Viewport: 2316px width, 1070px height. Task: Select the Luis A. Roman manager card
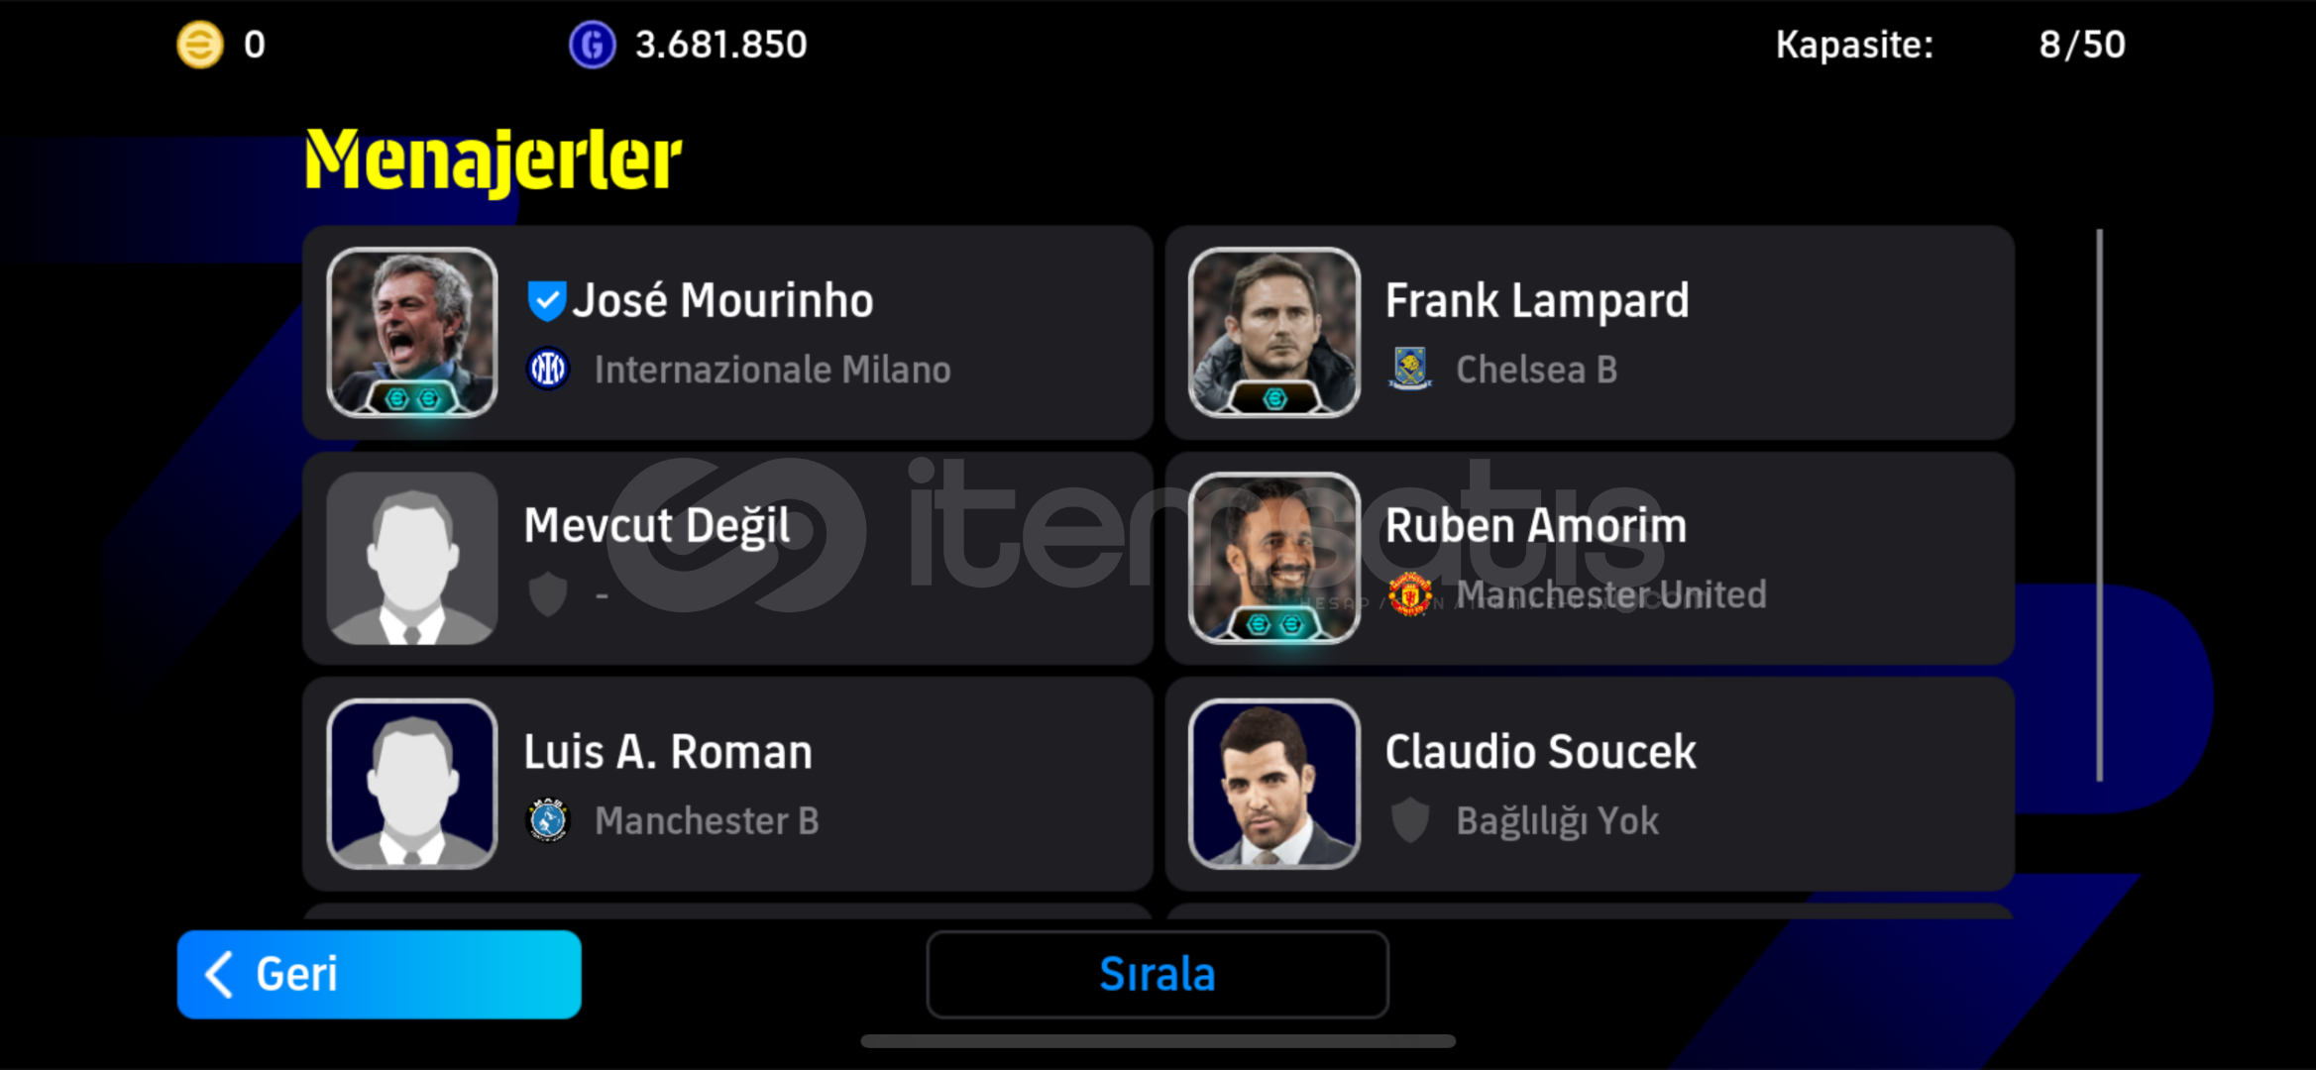point(727,784)
